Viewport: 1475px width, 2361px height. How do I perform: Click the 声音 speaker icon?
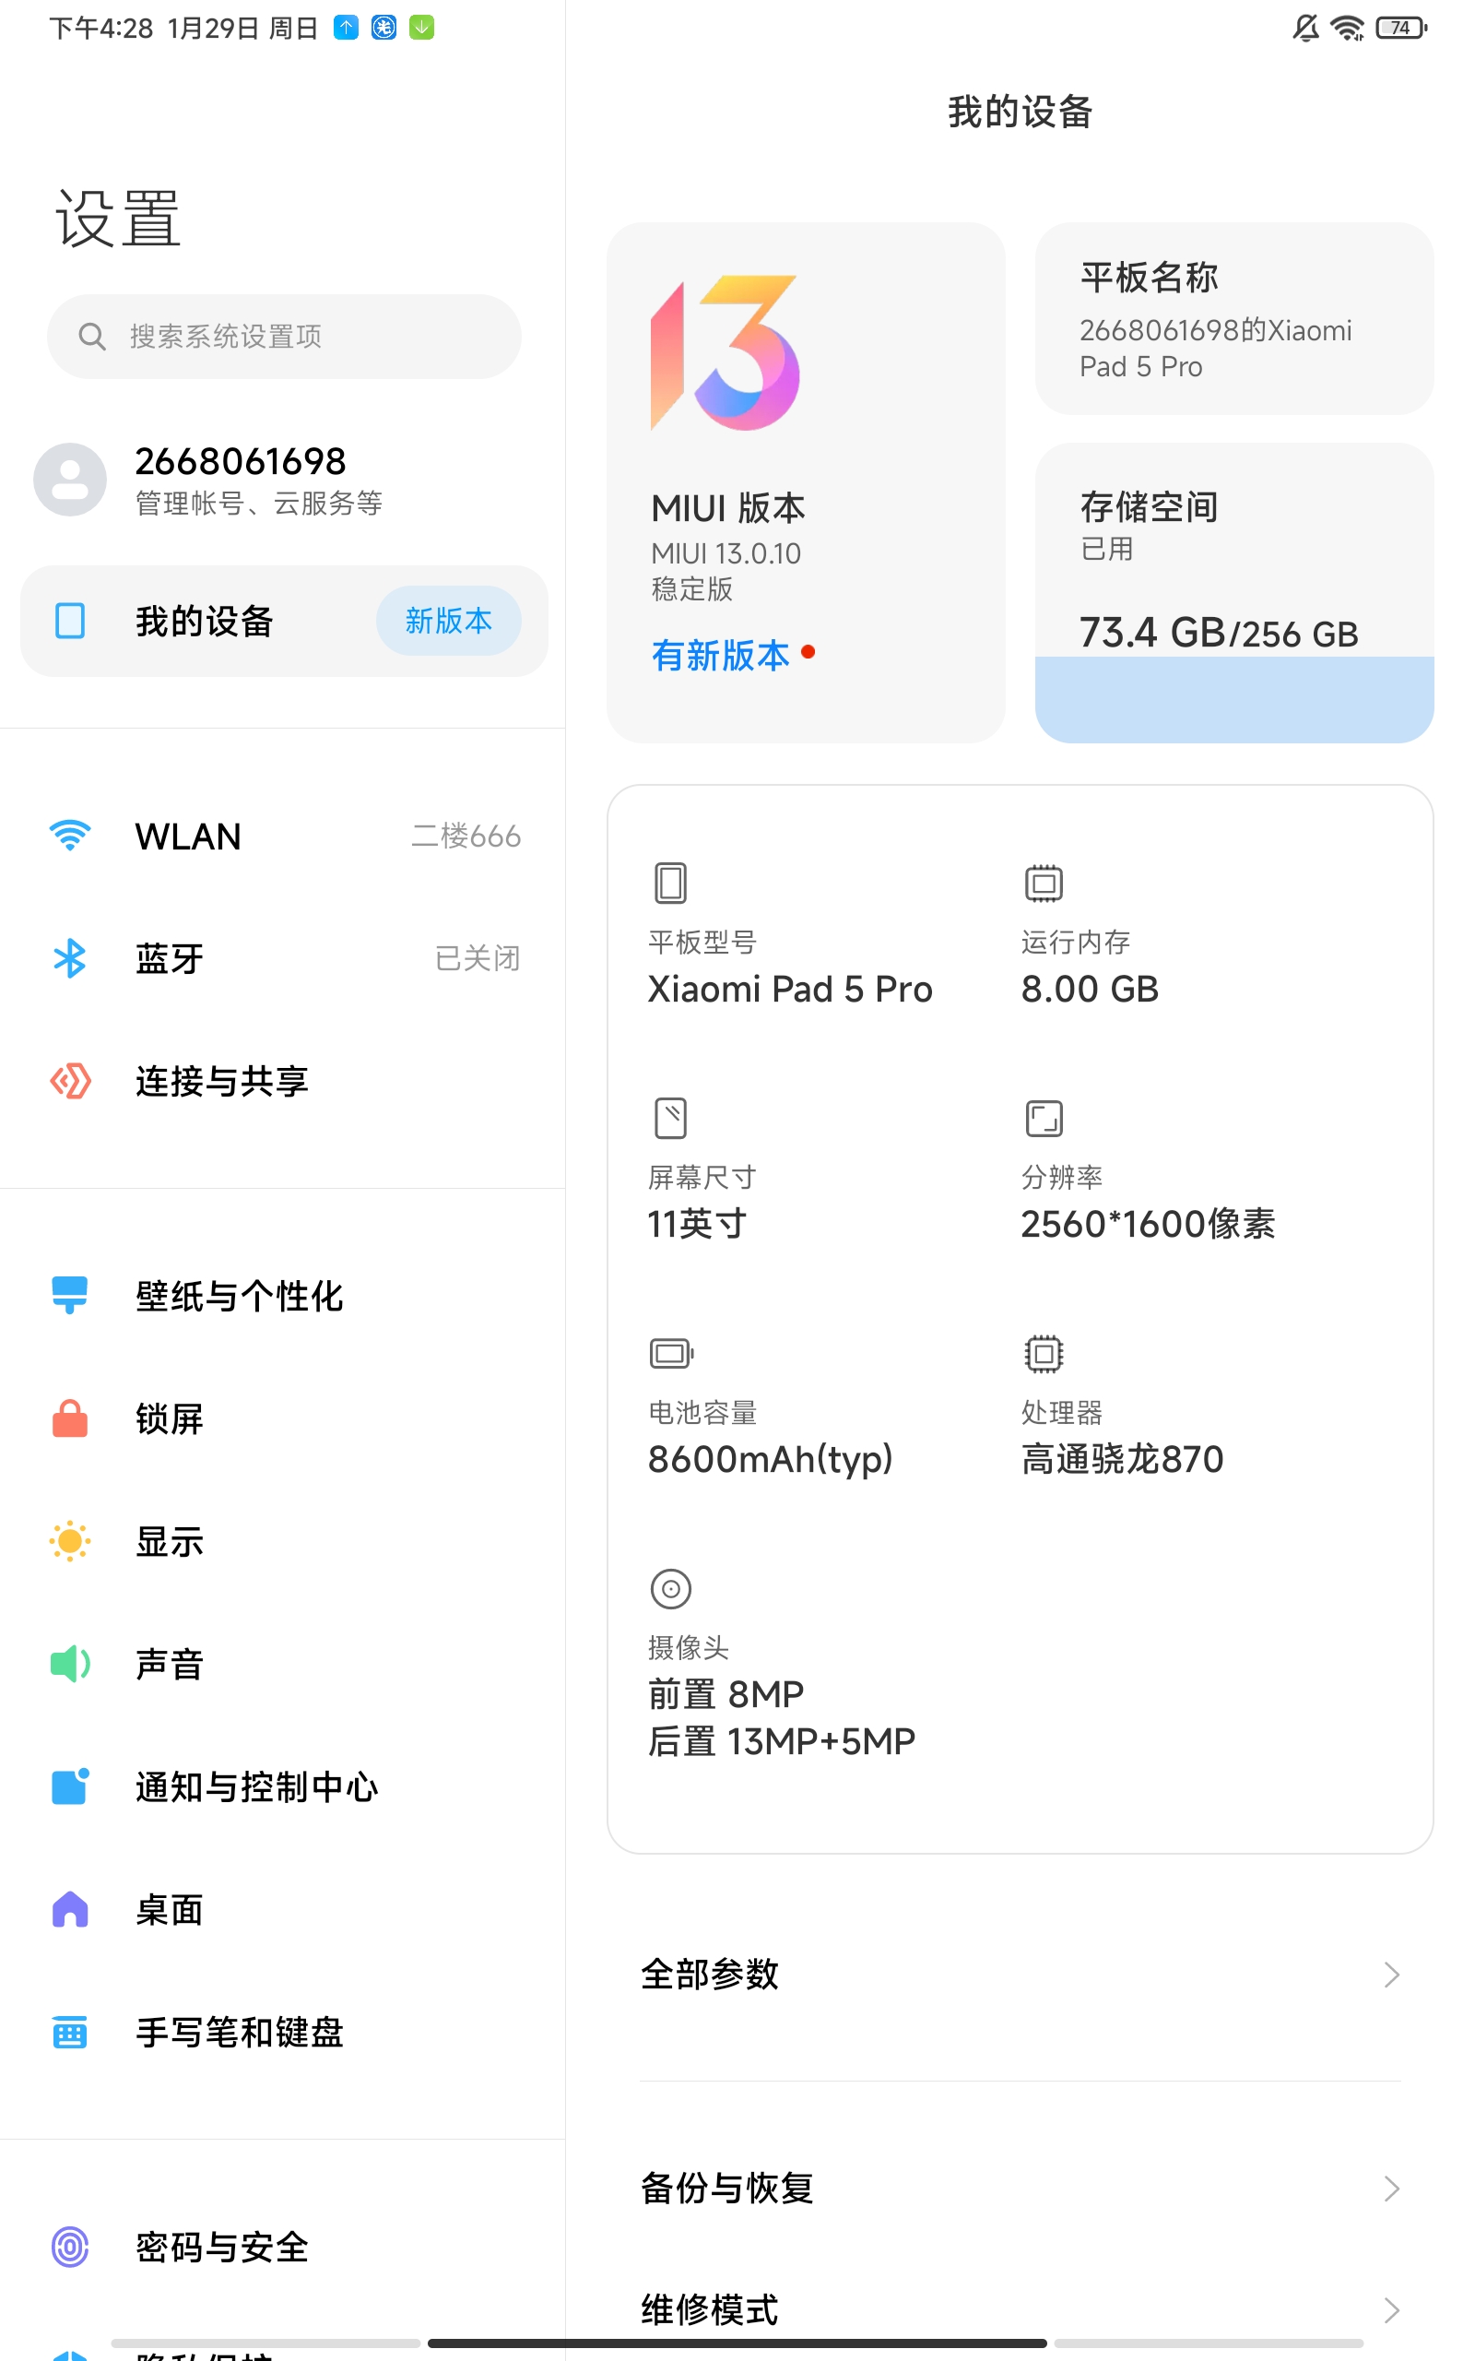[70, 1664]
